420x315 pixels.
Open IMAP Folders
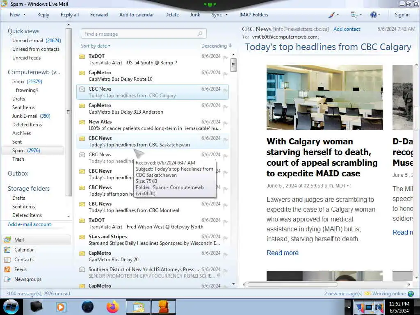pos(253,15)
